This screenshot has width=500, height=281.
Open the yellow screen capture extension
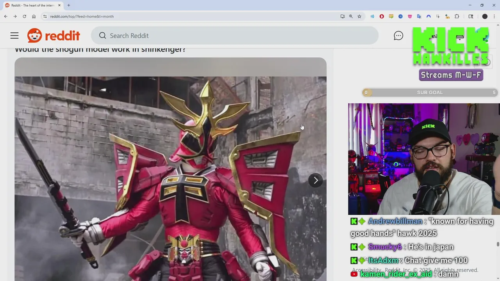click(x=391, y=16)
